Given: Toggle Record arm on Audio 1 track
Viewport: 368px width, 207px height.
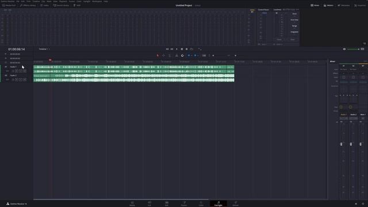Looking at the screenshot, I should click(x=17, y=71).
